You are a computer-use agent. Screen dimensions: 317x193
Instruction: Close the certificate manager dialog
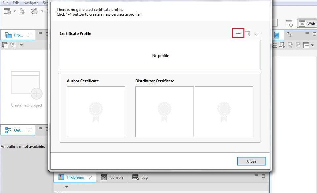click(251, 161)
